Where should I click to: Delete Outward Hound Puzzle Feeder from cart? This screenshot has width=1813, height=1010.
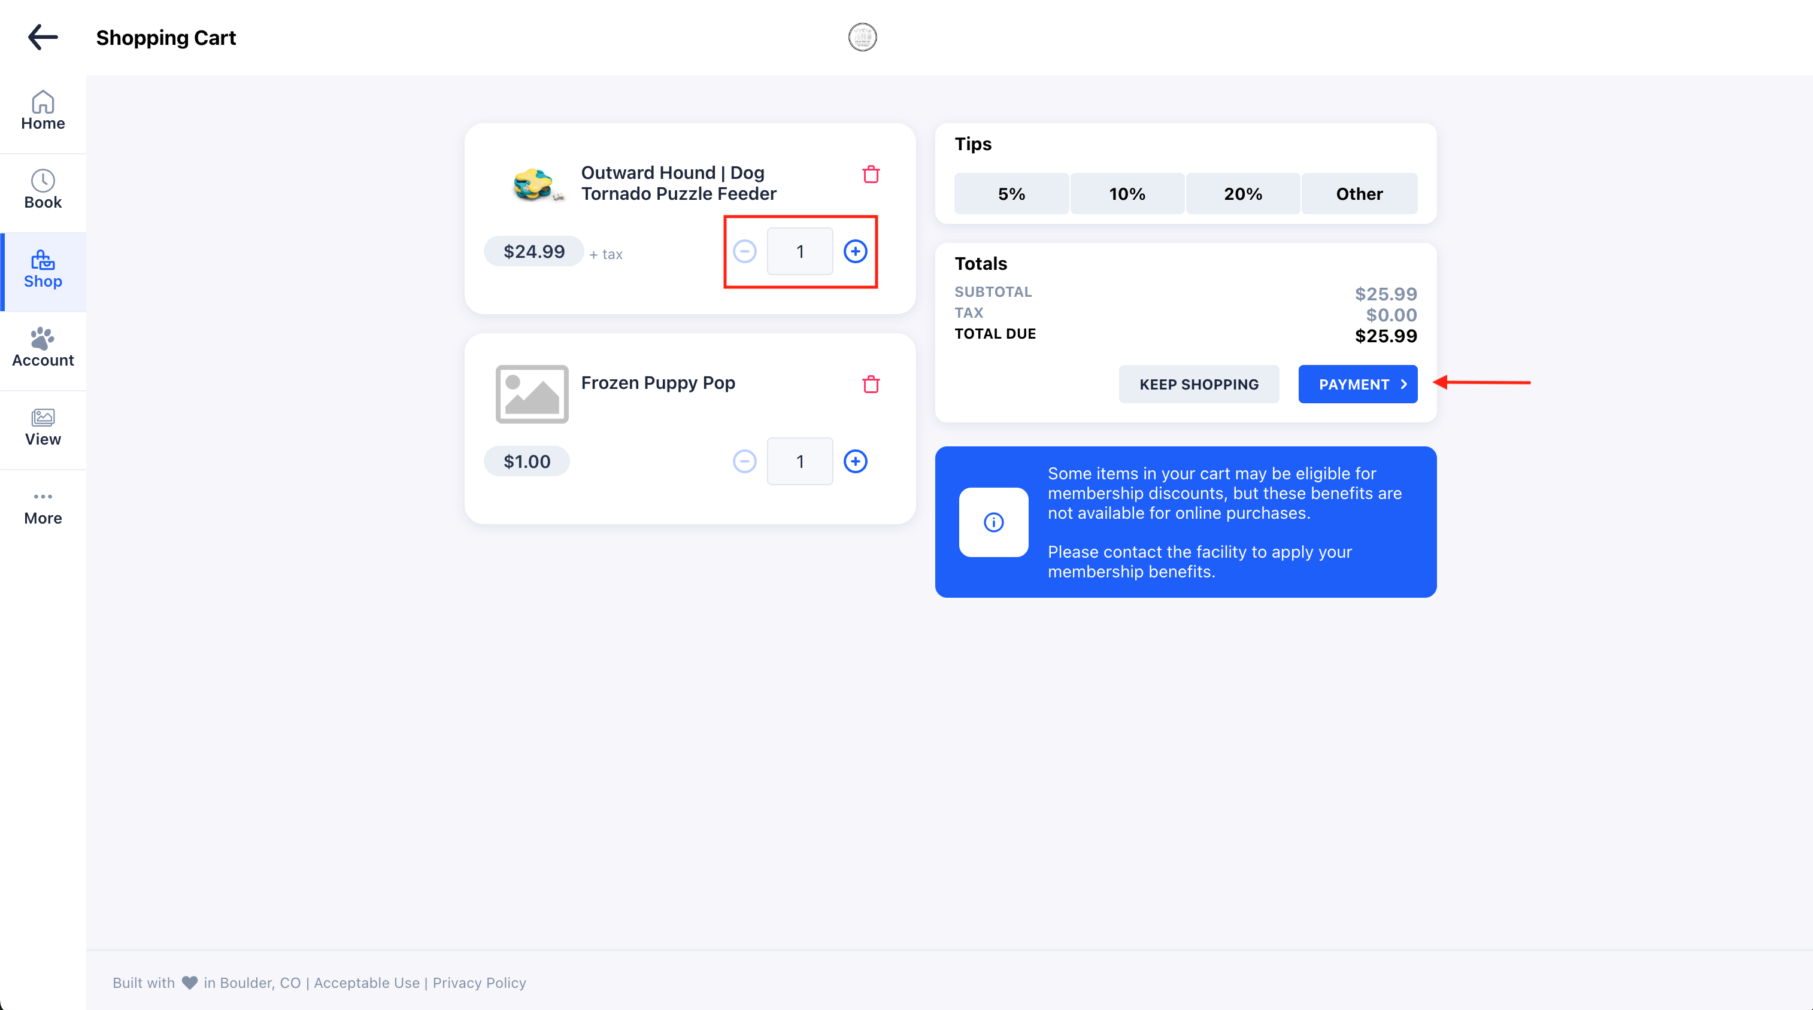pyautogui.click(x=871, y=174)
